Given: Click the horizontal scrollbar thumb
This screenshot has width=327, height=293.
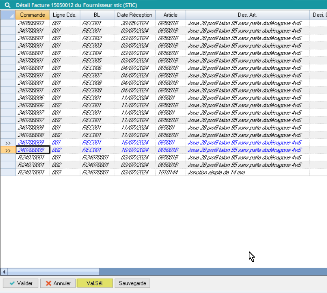Looking at the screenshot, I should (x=53, y=271).
